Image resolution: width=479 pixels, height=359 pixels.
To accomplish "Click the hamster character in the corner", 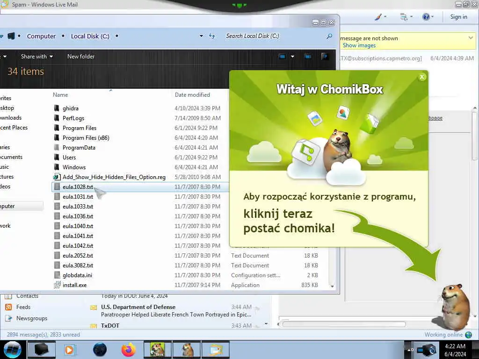I will [454, 308].
